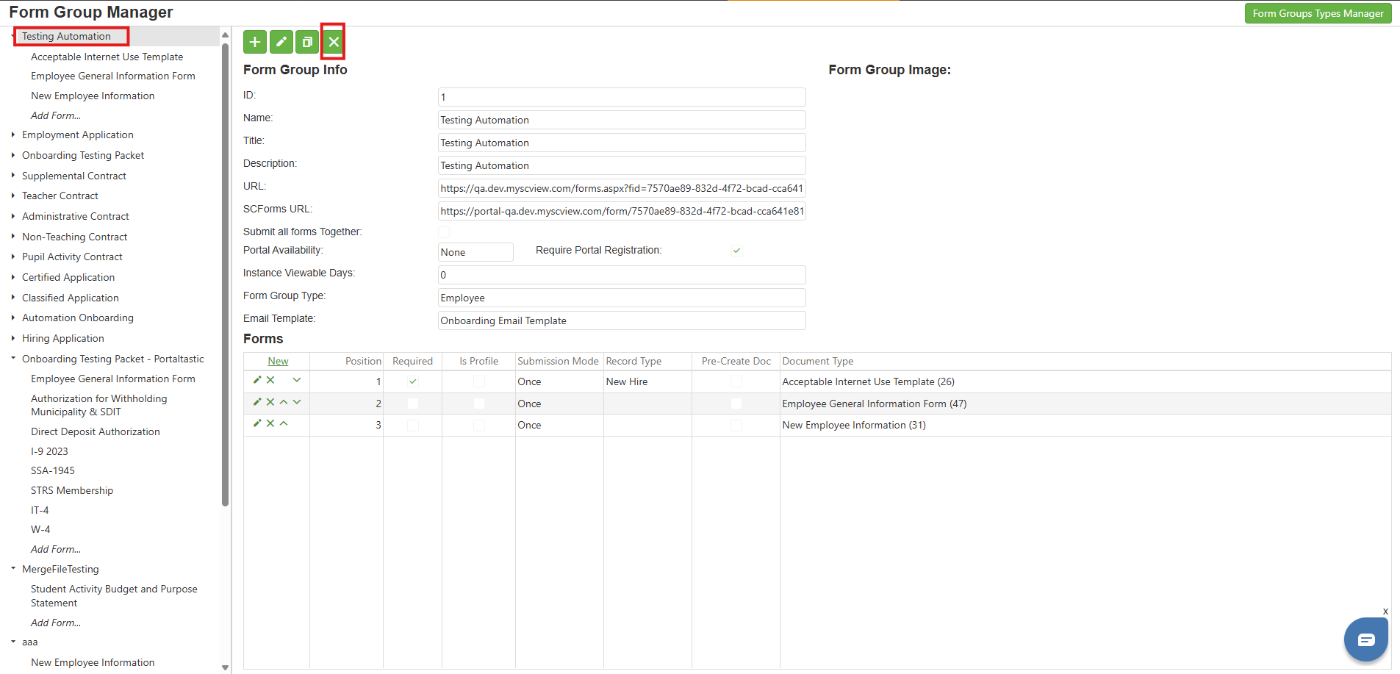The width and height of the screenshot is (1400, 674).
Task: Click the green plus add form group button
Action: tap(255, 42)
